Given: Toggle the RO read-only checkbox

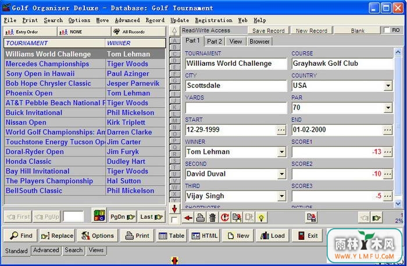Looking at the screenshot, I should 387,30.
